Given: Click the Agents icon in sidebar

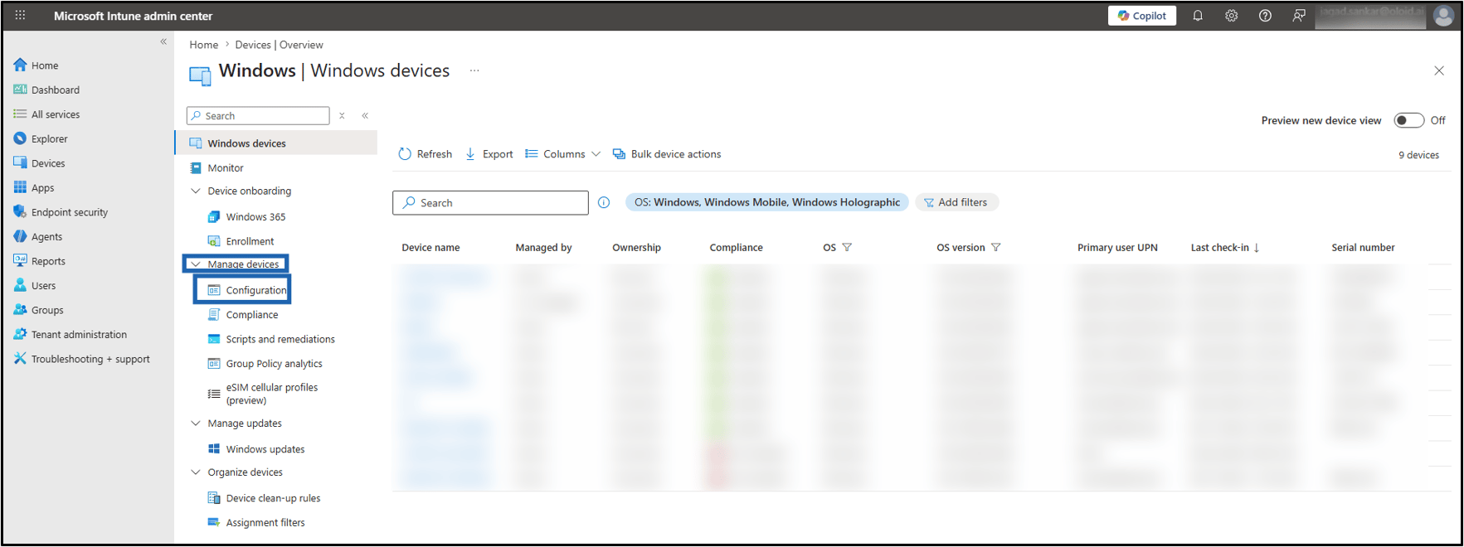Looking at the screenshot, I should (x=20, y=236).
